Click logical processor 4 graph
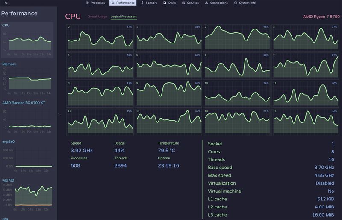This screenshot has width=342, height=220. pyautogui.click(x=100, y=66)
